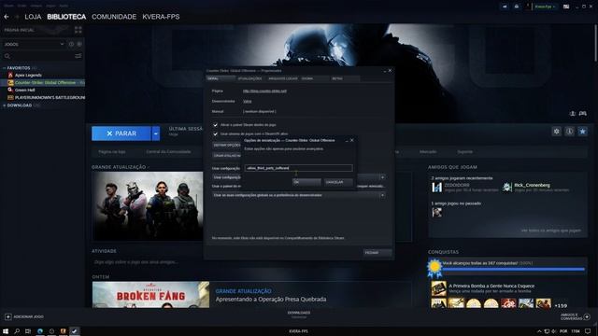Cancel the launch options dialog
Image resolution: width=598 pixels, height=336 pixels.
click(338, 182)
